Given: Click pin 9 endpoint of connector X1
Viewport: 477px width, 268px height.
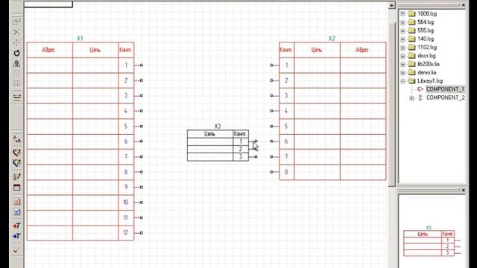Looking at the screenshot, I should [x=142, y=187].
